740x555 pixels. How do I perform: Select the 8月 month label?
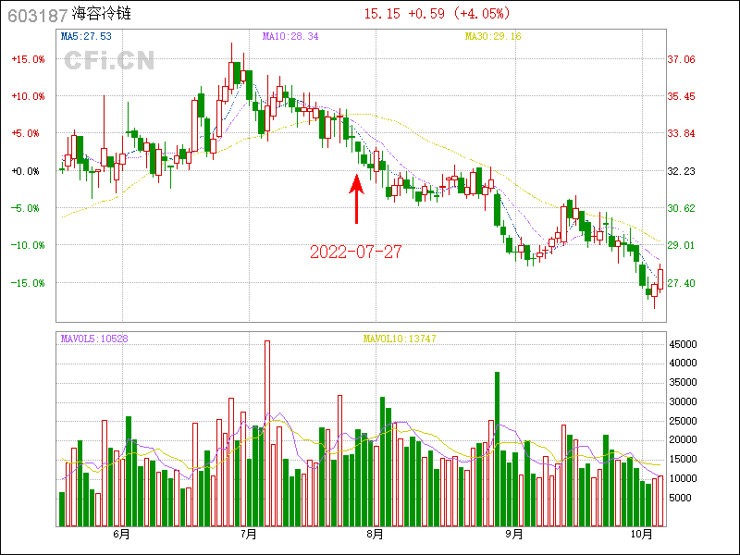click(x=375, y=535)
